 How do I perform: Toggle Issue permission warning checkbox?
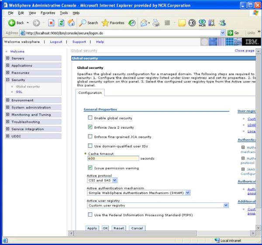[90, 167]
